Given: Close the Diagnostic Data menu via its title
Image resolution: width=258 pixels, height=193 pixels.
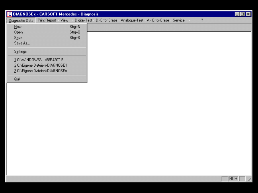Looking at the screenshot, I should click(x=21, y=21).
